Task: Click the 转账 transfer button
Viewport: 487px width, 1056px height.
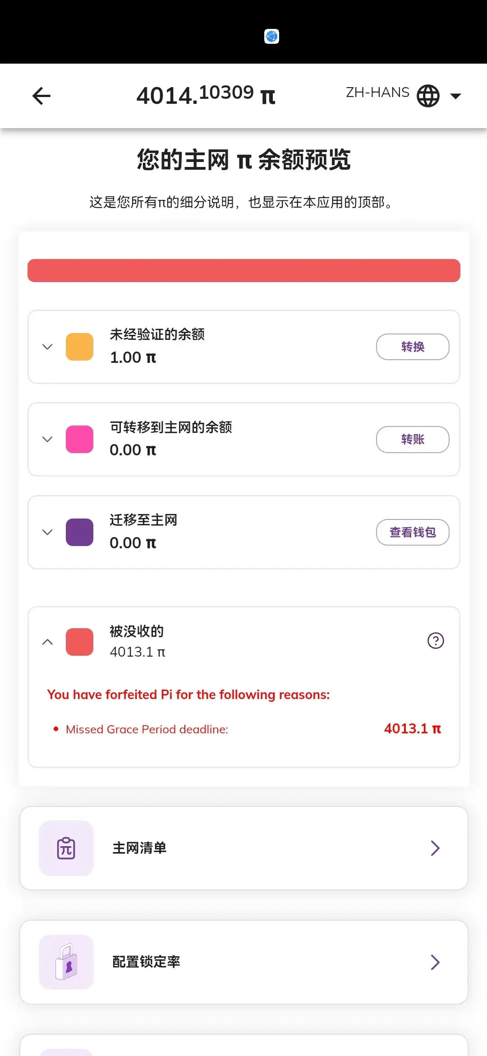Action: pyautogui.click(x=413, y=439)
